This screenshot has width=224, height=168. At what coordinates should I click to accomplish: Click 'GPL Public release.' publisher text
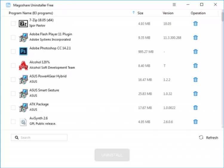click(x=43, y=124)
